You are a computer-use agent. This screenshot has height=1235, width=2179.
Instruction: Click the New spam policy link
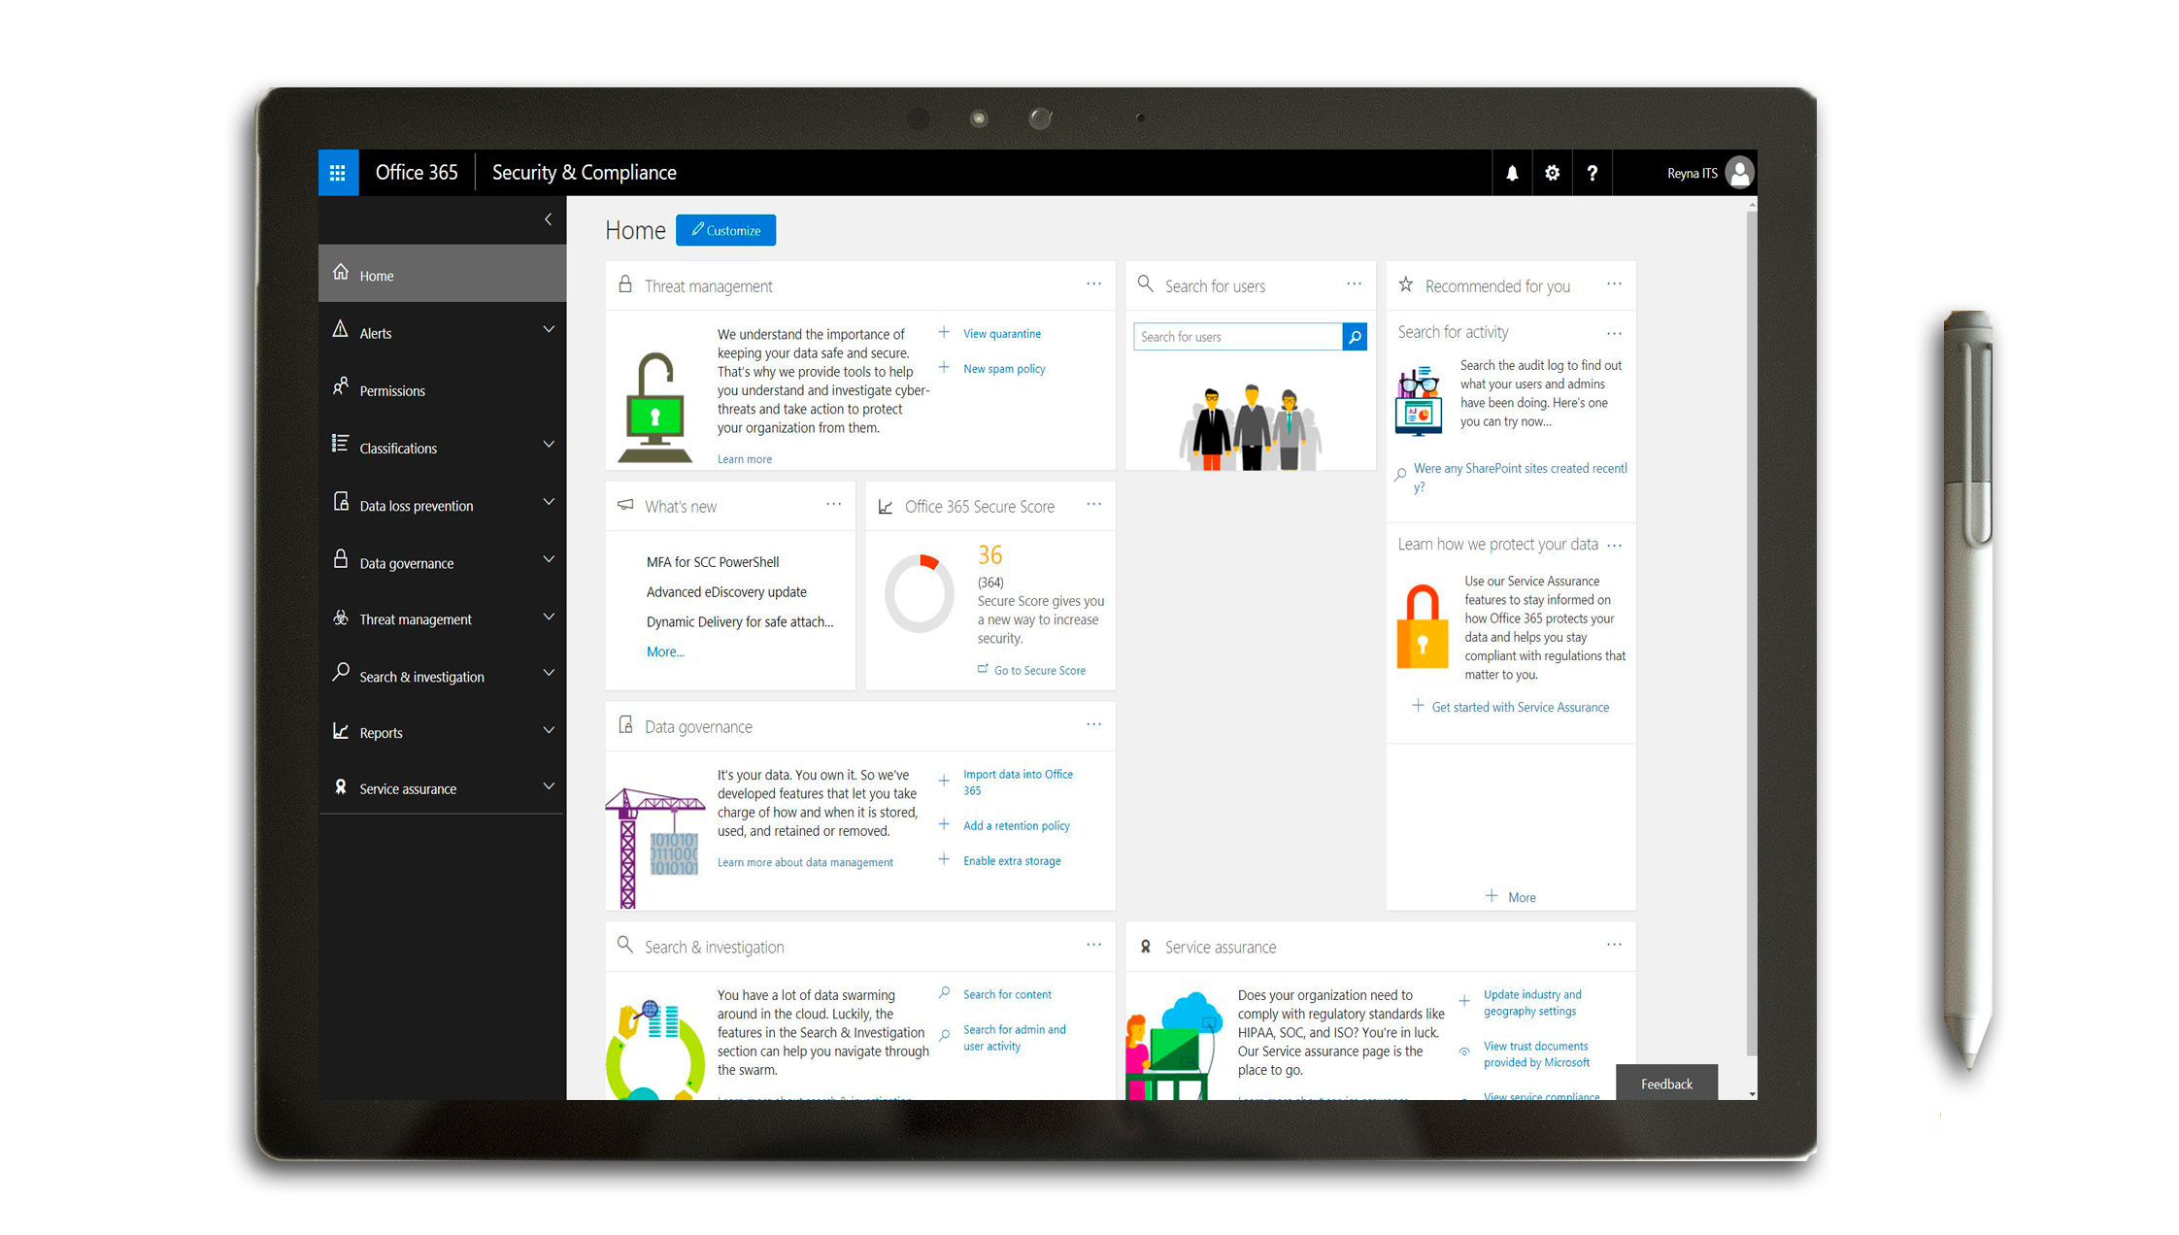1004,368
